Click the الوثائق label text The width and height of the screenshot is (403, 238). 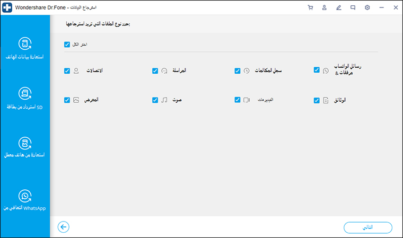tap(340, 100)
